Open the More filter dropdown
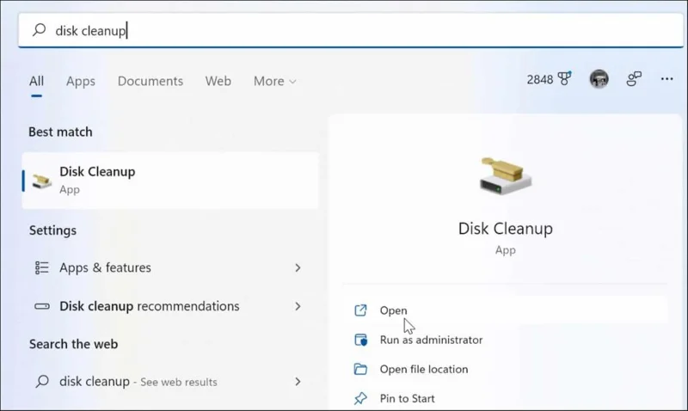The height and width of the screenshot is (411, 688). pyautogui.click(x=274, y=81)
